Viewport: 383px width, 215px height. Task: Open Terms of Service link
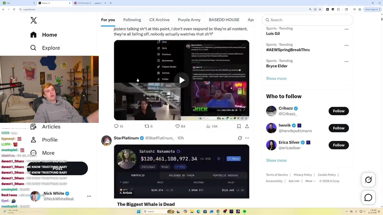(277, 175)
